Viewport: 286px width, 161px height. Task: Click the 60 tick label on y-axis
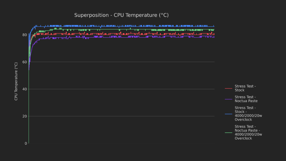coord(25,62)
